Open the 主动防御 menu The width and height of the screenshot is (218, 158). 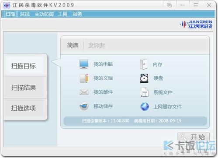[44, 14]
